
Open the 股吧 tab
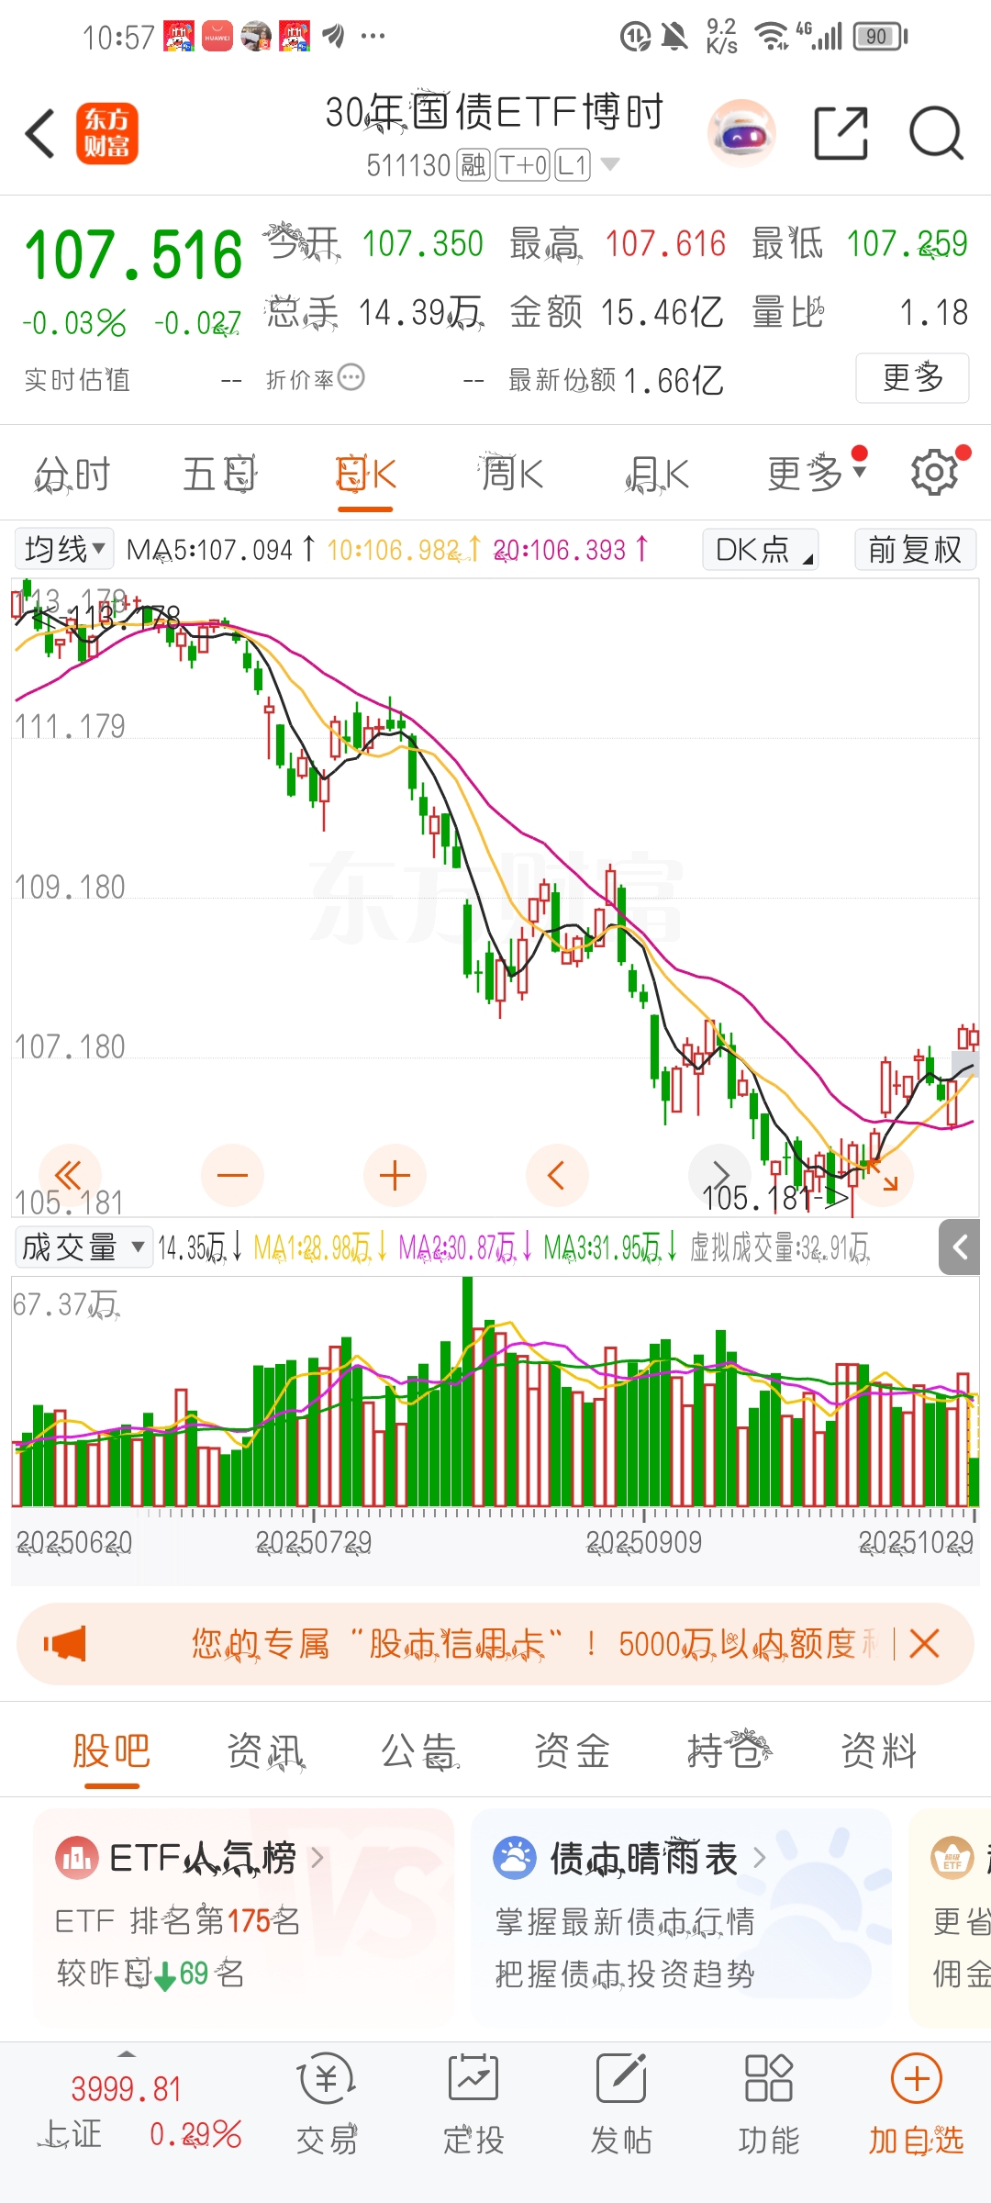(x=111, y=1750)
